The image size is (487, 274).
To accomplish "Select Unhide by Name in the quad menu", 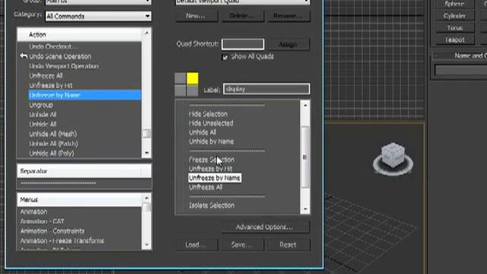I will [212, 142].
